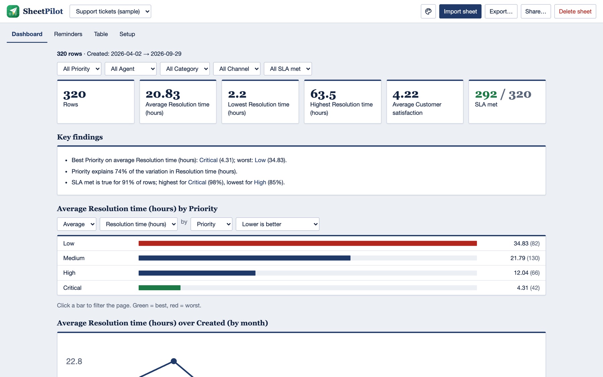The width and height of the screenshot is (603, 377).
Task: Click the Export… button
Action: [501, 11]
